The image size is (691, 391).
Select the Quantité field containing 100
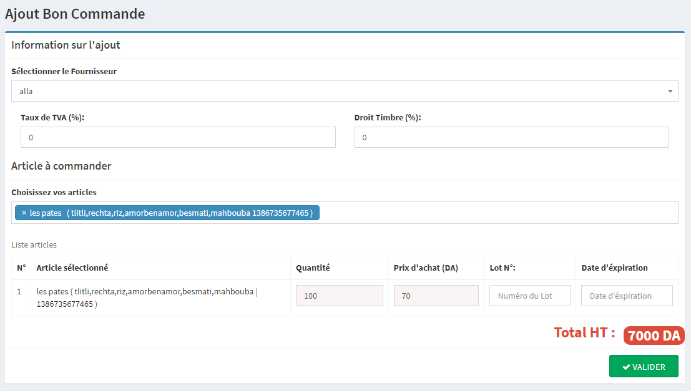point(339,296)
